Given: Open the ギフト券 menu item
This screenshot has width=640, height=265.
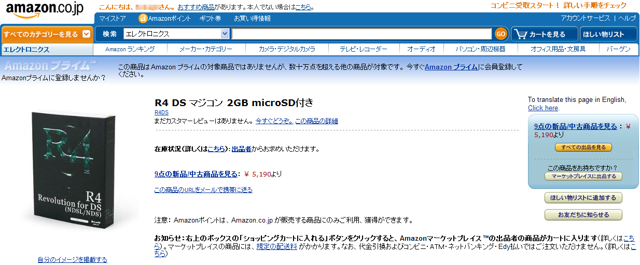Looking at the screenshot, I should click(210, 18).
